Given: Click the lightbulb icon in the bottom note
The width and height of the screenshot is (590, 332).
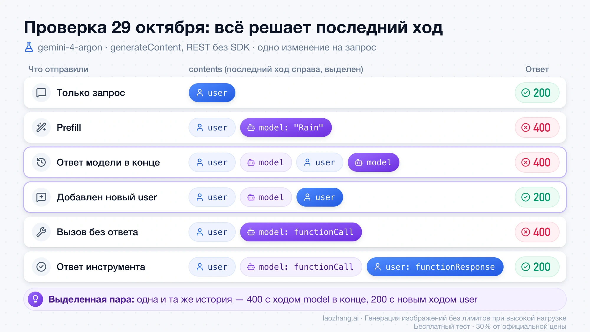Looking at the screenshot, I should tap(35, 299).
